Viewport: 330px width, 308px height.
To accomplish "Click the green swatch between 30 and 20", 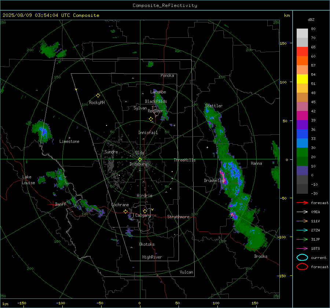I will (x=302, y=152).
